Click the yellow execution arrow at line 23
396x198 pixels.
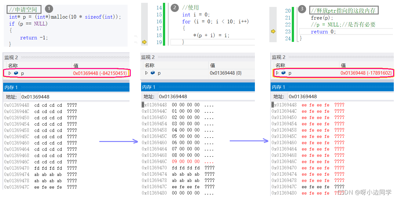pyautogui.click(x=273, y=31)
